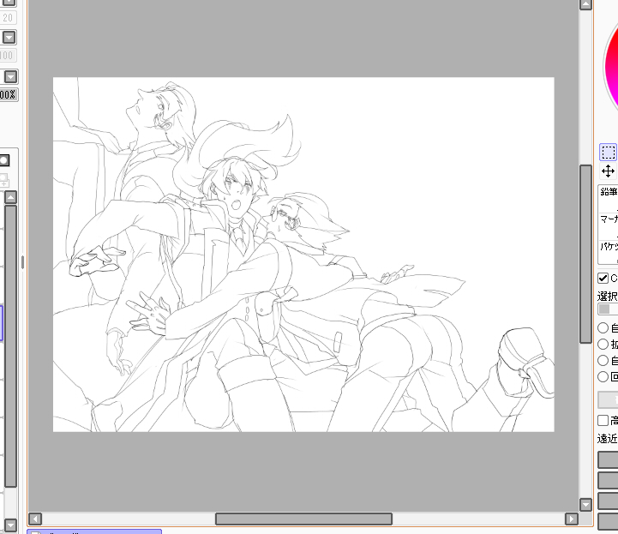The image size is (618, 534).
Task: Open the dropdown arrow above the 20 field
Action: [9, 3]
